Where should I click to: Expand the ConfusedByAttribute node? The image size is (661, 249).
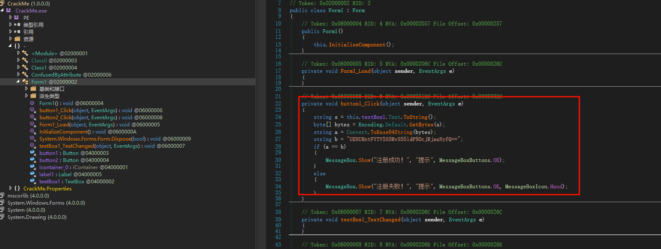coord(18,74)
